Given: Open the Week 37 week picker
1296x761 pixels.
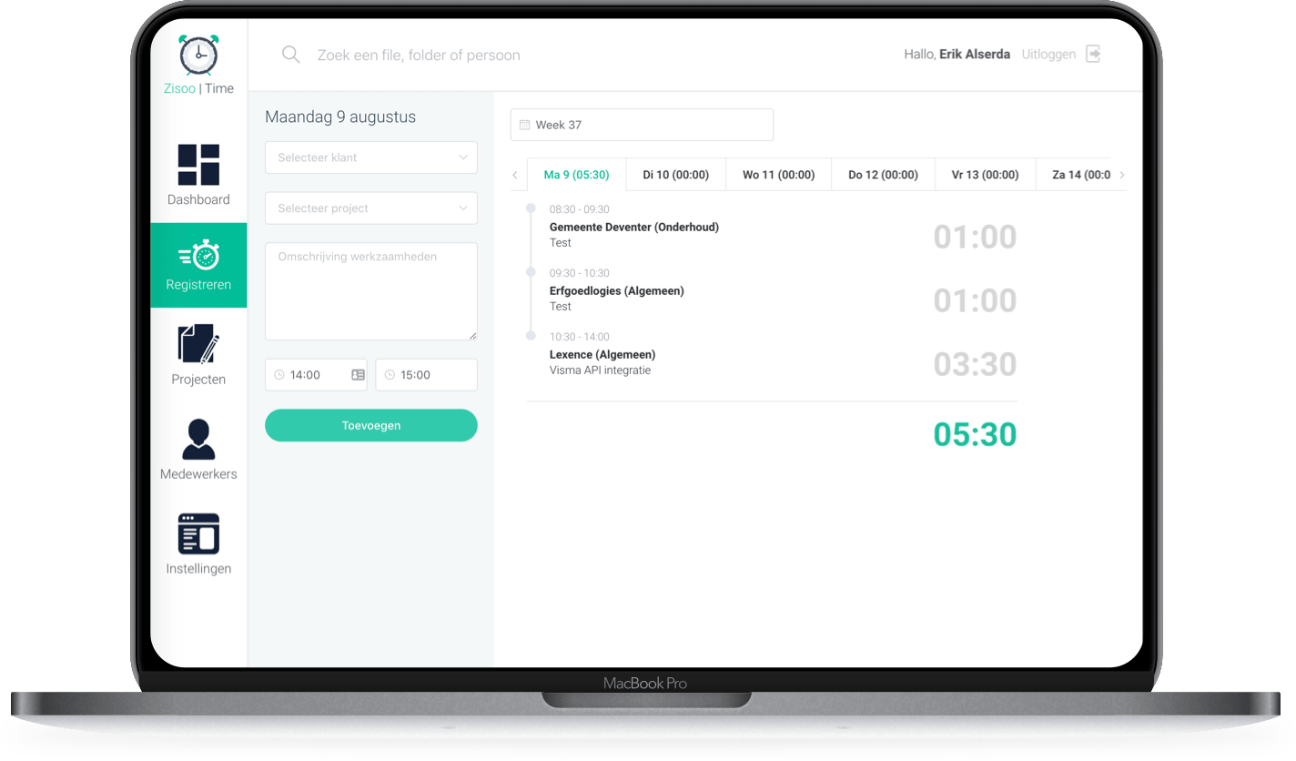Looking at the screenshot, I should (642, 125).
